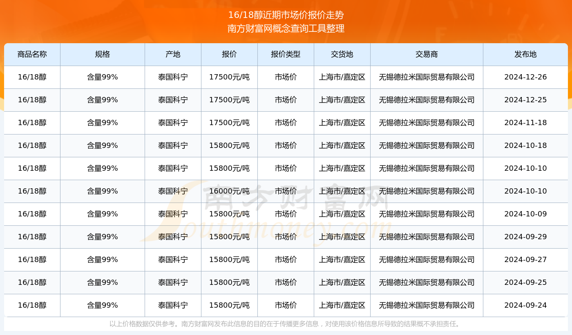Select the date 2024-09-29
The width and height of the screenshot is (572, 335).
point(525,237)
